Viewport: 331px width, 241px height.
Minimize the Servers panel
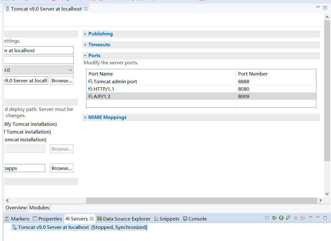tap(318, 217)
